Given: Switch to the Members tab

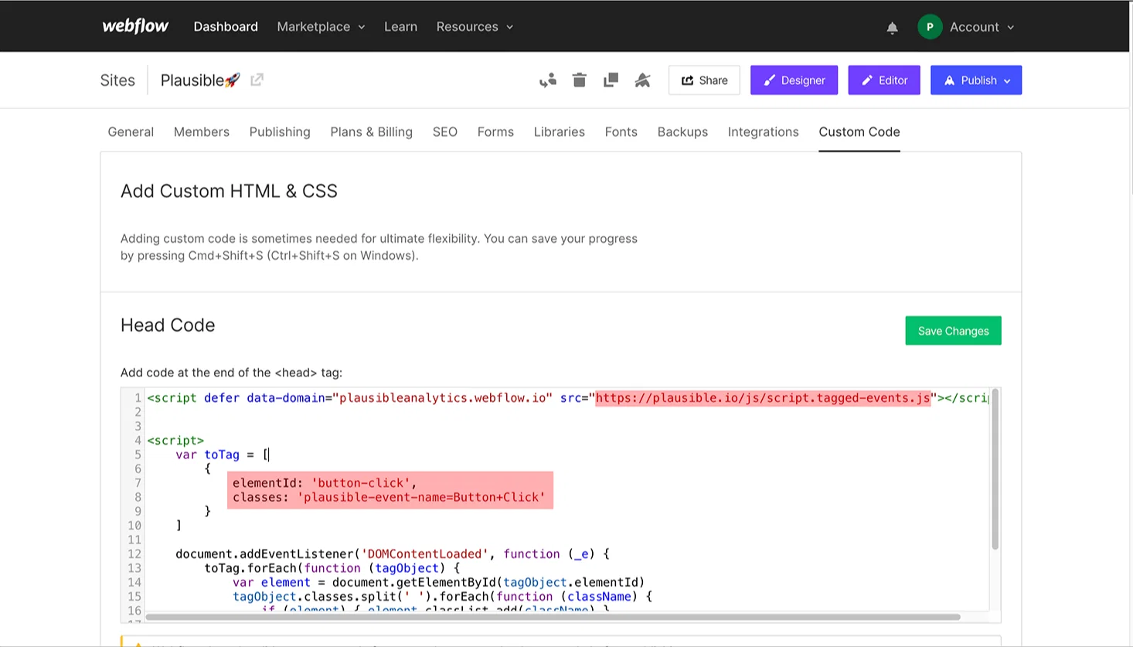Looking at the screenshot, I should pyautogui.click(x=202, y=132).
